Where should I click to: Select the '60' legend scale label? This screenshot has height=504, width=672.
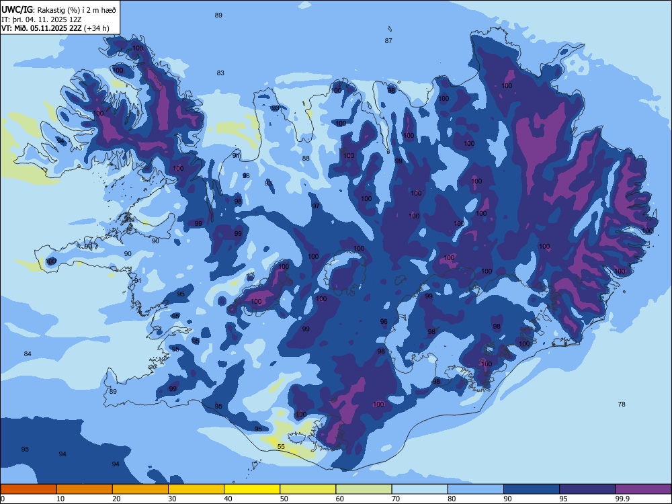(x=340, y=499)
